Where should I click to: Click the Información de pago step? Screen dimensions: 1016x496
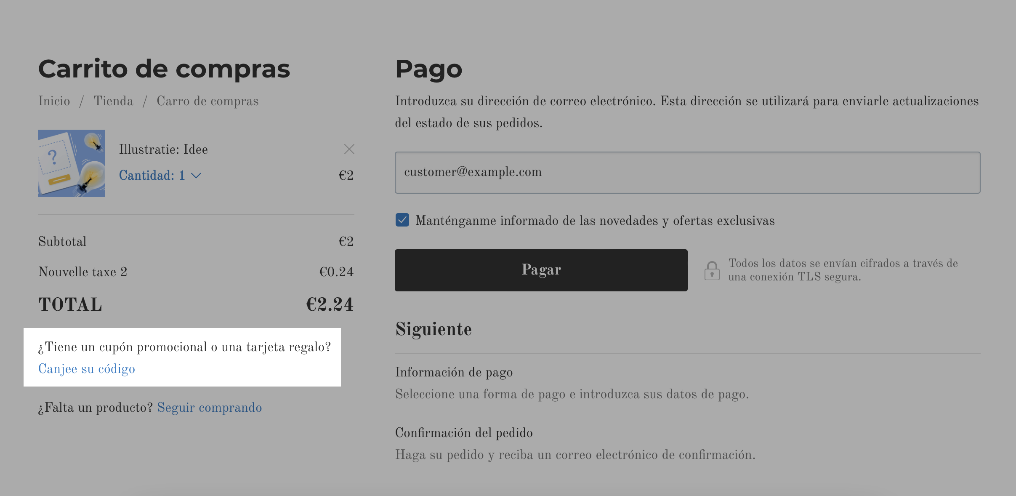tap(454, 372)
